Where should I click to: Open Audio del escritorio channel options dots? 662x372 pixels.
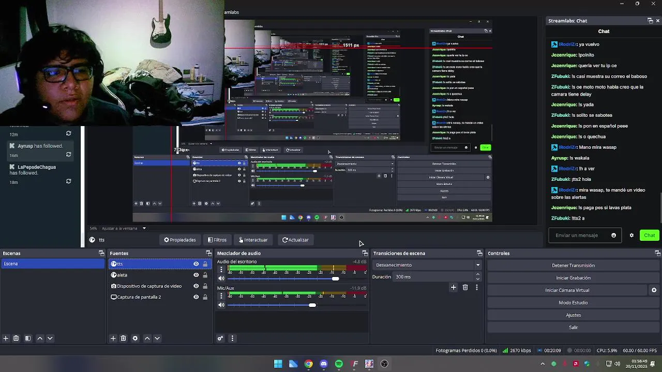[x=221, y=269]
